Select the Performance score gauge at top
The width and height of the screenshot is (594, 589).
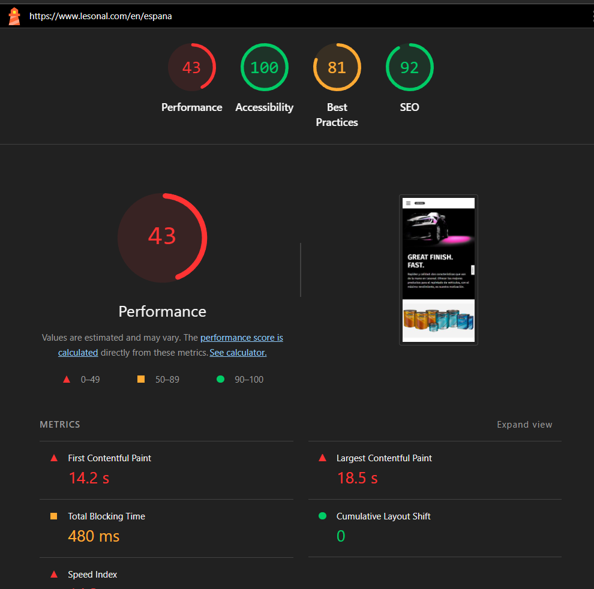(191, 68)
